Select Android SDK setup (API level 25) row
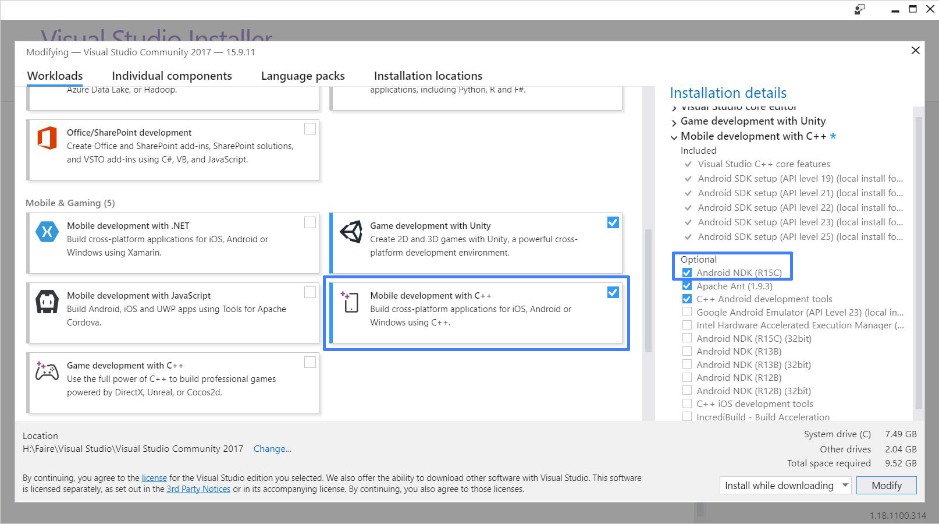 click(x=794, y=236)
